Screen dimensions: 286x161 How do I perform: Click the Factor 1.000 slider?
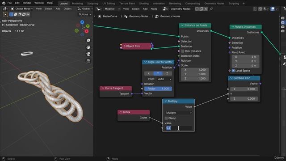[158, 89]
